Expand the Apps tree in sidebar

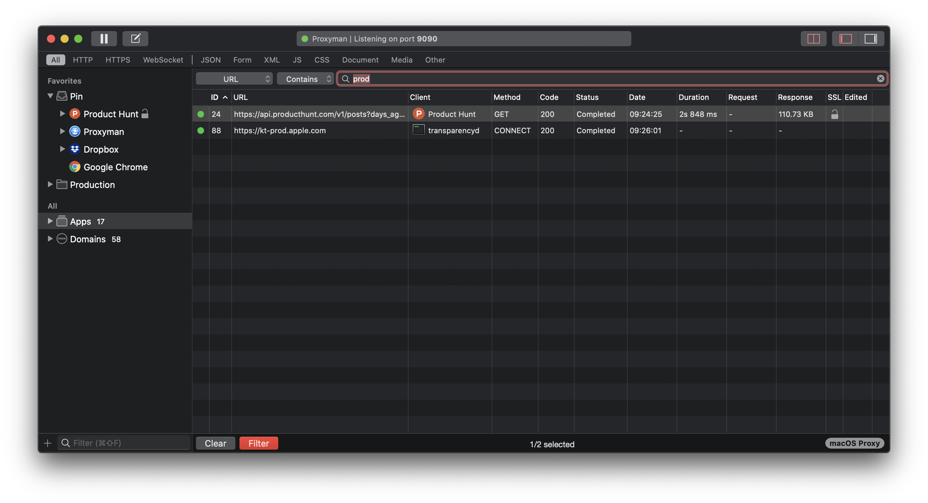[50, 221]
